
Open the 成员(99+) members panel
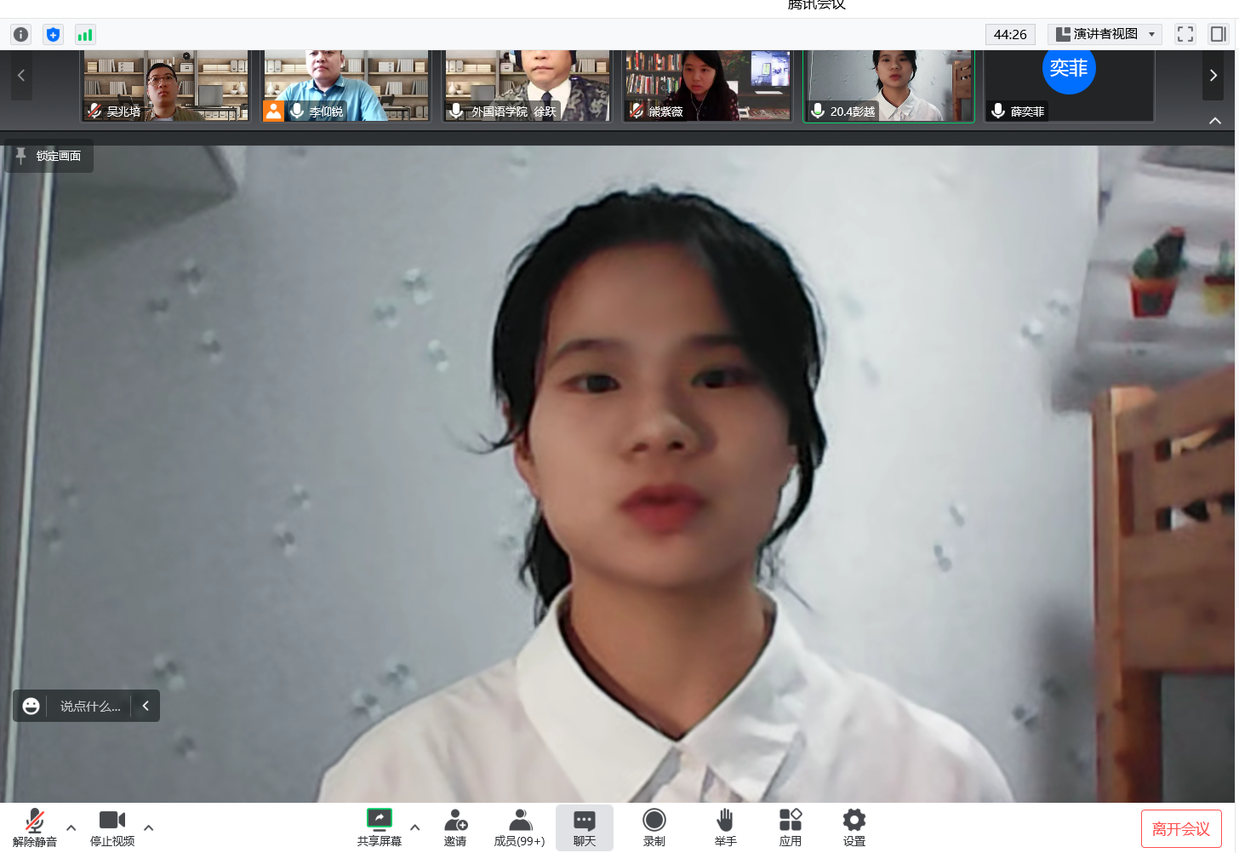(x=519, y=827)
